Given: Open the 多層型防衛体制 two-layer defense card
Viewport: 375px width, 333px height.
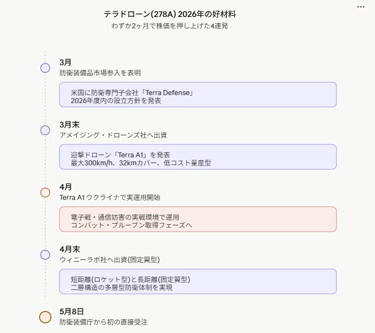Looking at the screenshot, I should tap(198, 281).
